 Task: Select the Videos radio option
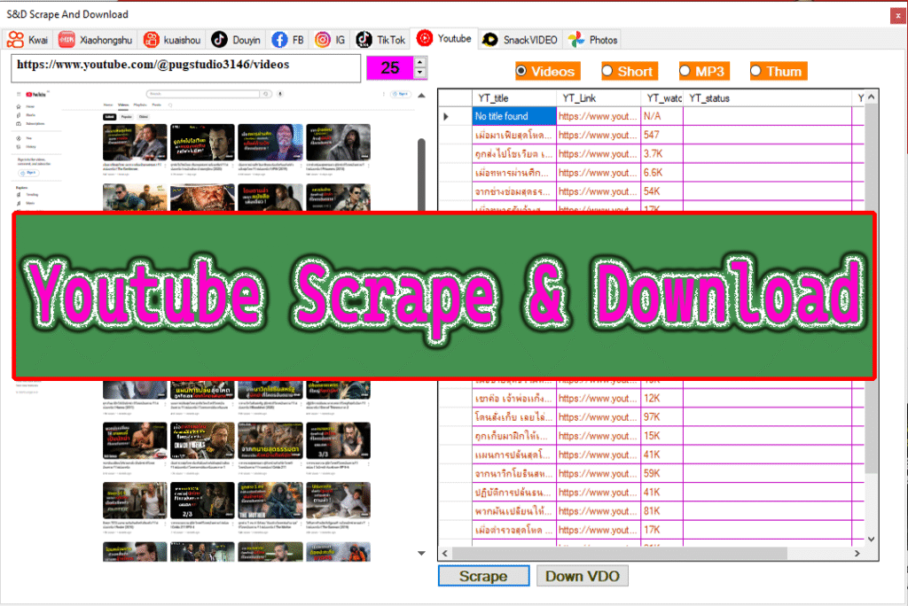pyautogui.click(x=547, y=71)
